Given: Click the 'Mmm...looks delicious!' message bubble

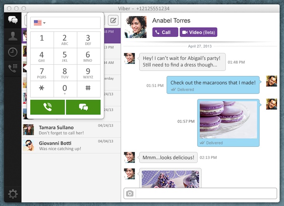Looking at the screenshot, I should click(168, 157).
